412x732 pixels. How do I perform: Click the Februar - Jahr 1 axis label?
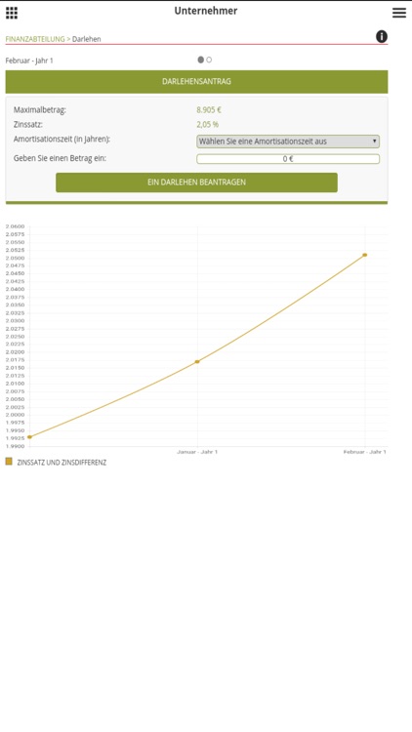pyautogui.click(x=365, y=452)
